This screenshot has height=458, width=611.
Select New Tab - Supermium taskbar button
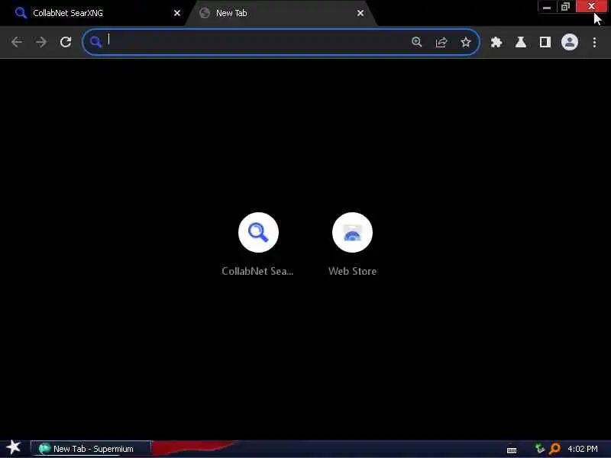(x=90, y=449)
